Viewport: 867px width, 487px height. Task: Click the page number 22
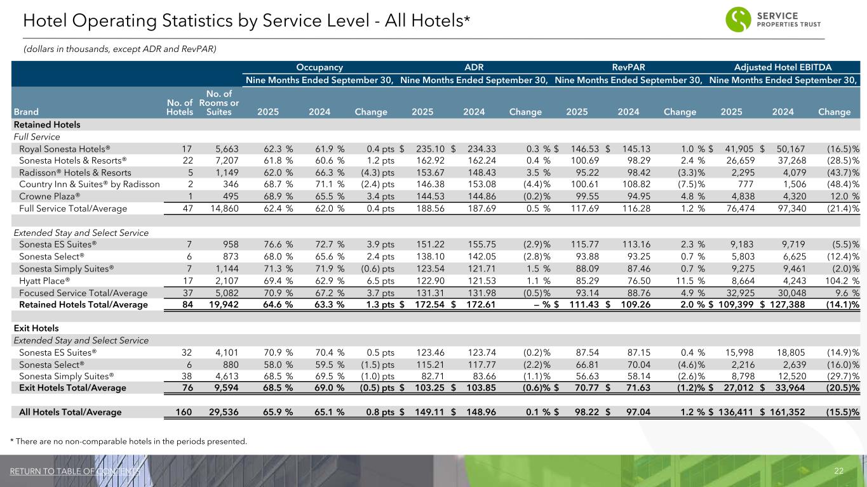click(x=838, y=471)
